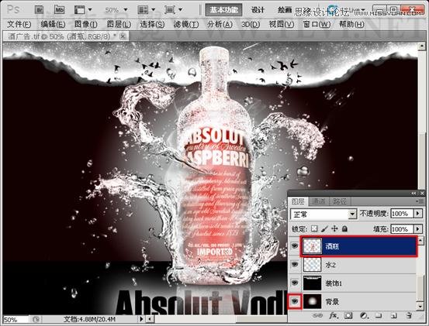Viewport: 429px width, 326px height.
Task: Hide the 背景 layer
Action: click(294, 301)
